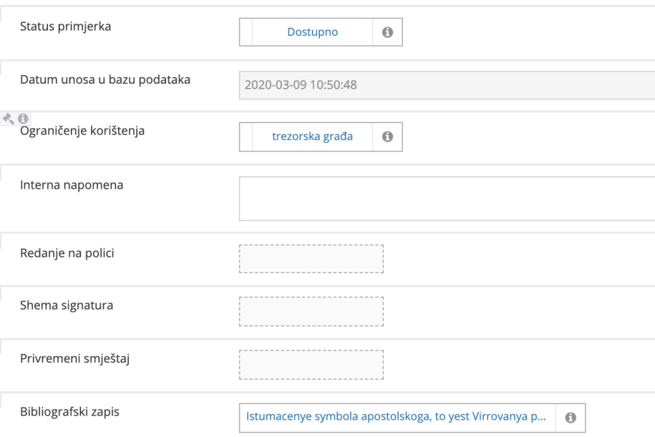Viewport: 655px width, 437px height.
Task: Click the info icon beside the gavel icon
Action: click(x=24, y=117)
